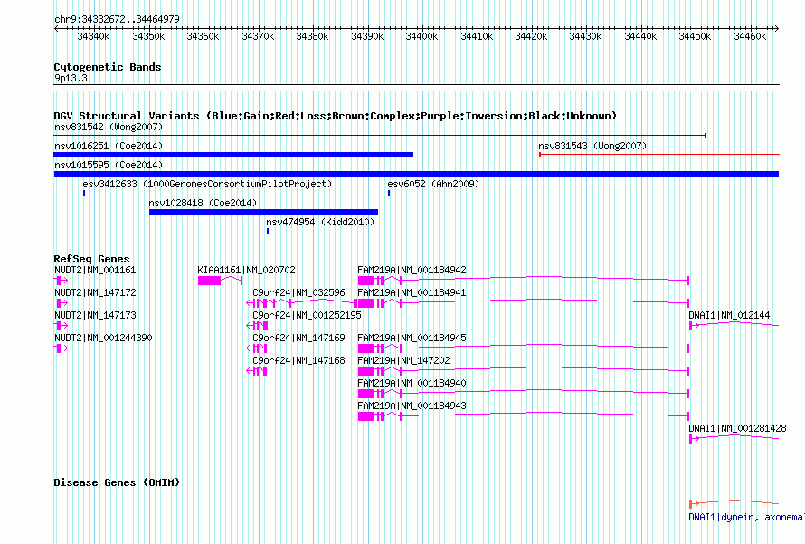This screenshot has height=544, width=805.
Task: Select the nsv474954 (Kidd2010) variant marker
Action: click(268, 231)
